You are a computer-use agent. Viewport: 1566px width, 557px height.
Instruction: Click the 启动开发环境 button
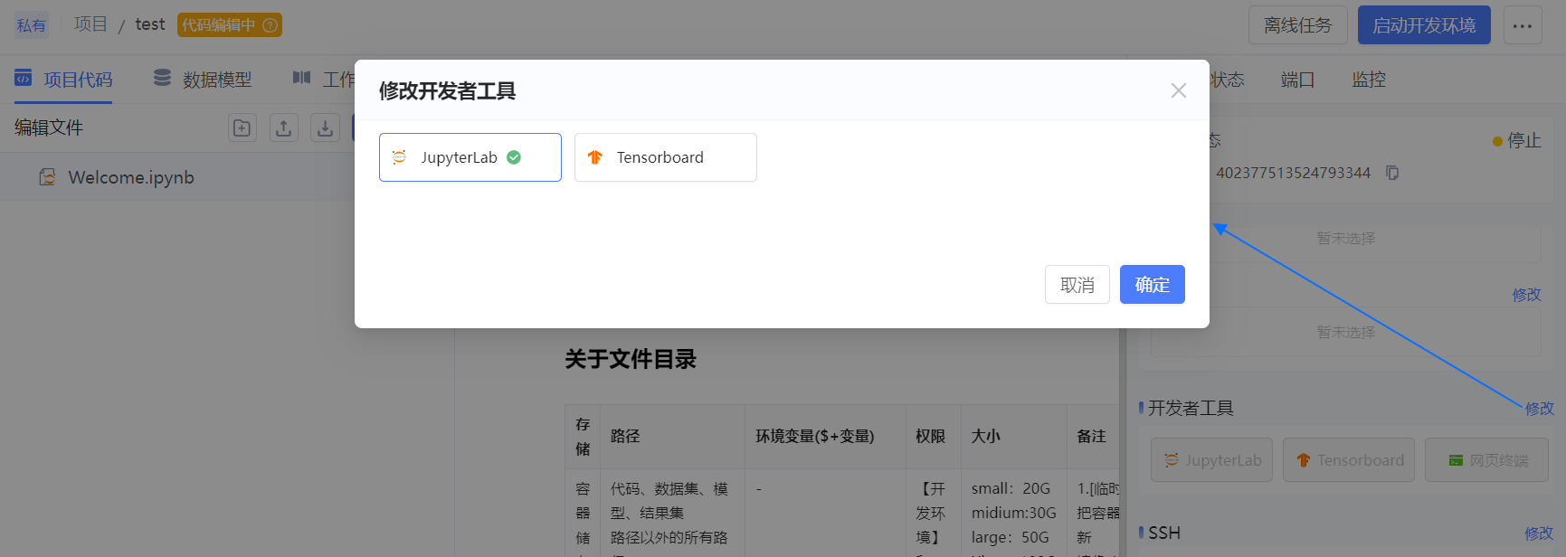tap(1424, 25)
